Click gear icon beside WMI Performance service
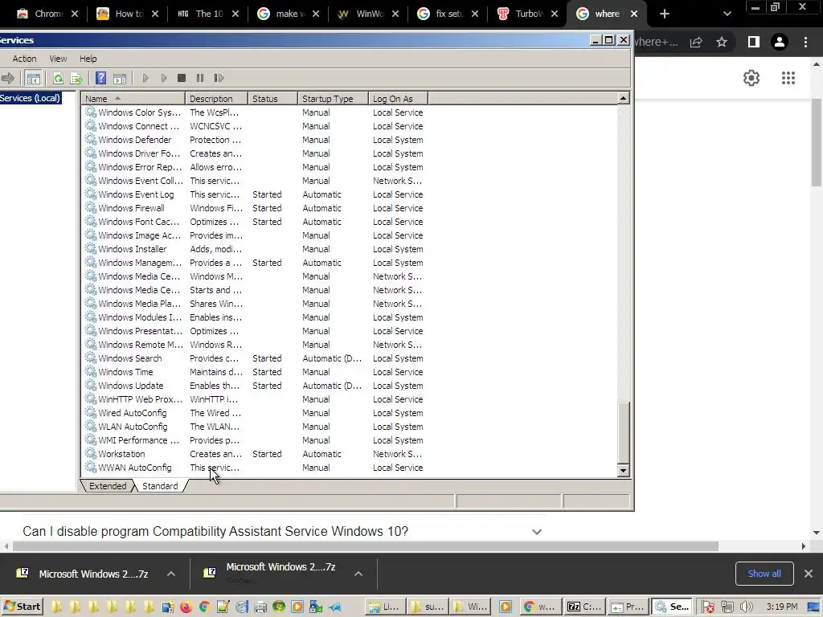The image size is (823, 617). tap(90, 439)
